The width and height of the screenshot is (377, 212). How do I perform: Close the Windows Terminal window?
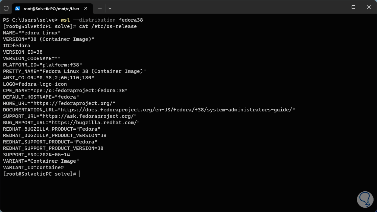point(369,7)
